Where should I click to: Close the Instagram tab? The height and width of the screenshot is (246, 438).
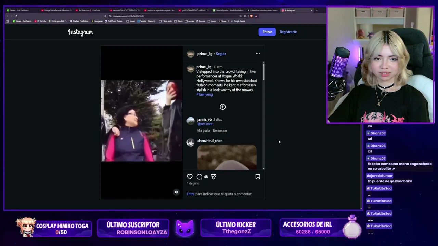(311, 10)
